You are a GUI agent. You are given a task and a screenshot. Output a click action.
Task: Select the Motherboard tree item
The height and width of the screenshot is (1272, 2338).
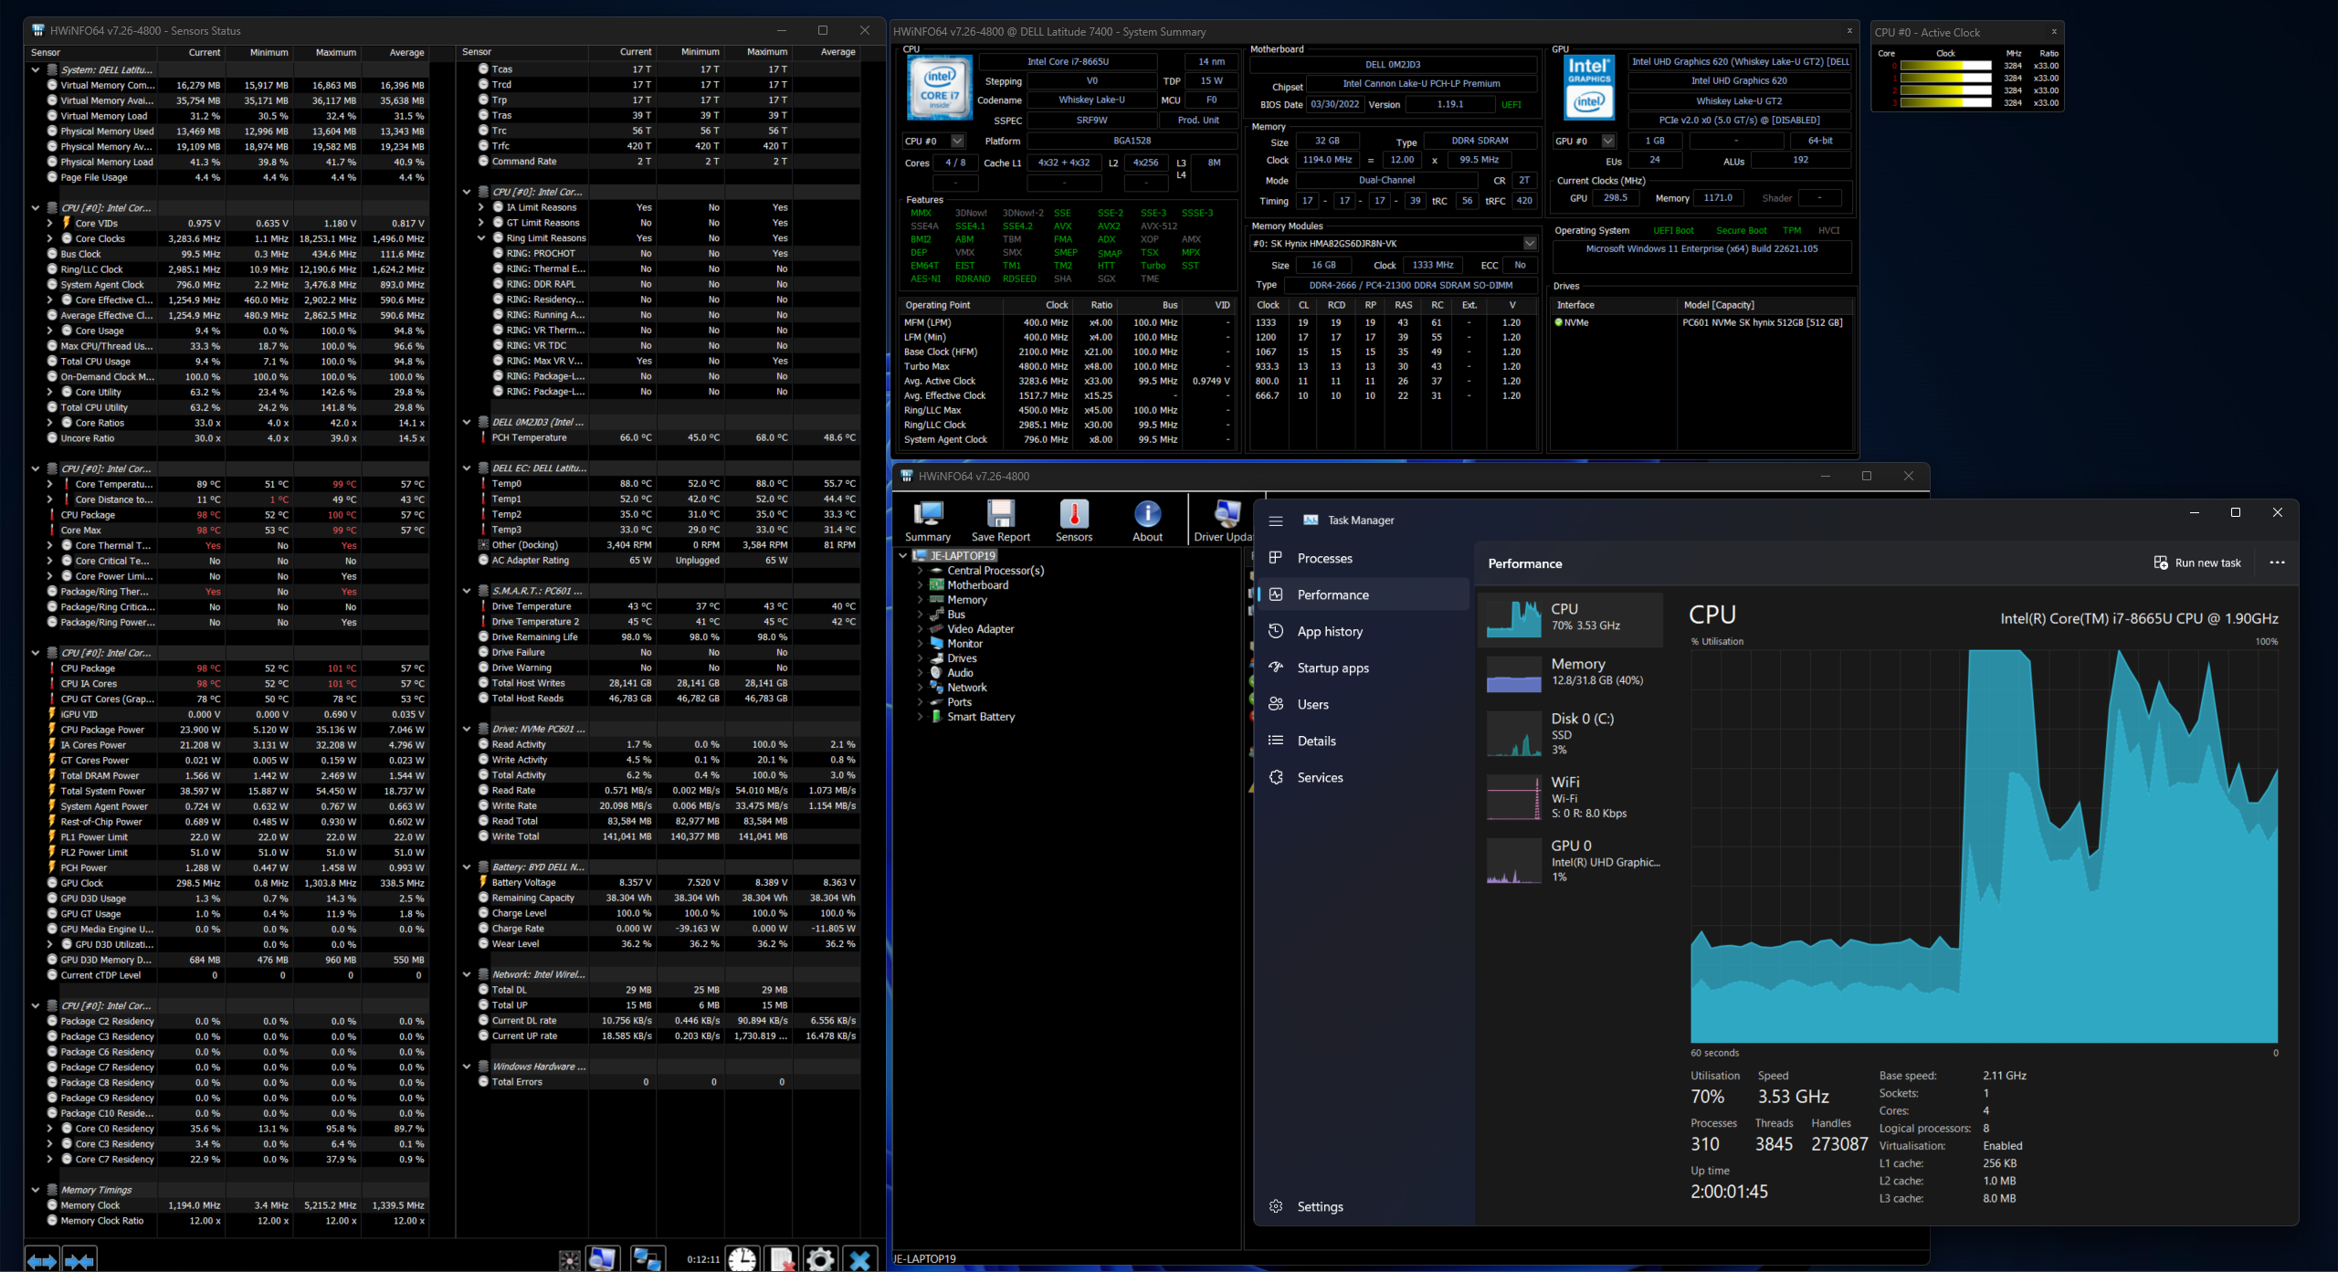(x=977, y=585)
